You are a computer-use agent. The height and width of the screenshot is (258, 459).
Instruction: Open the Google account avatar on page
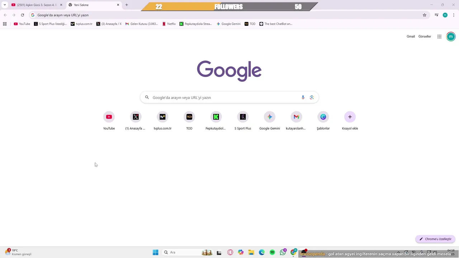click(451, 37)
